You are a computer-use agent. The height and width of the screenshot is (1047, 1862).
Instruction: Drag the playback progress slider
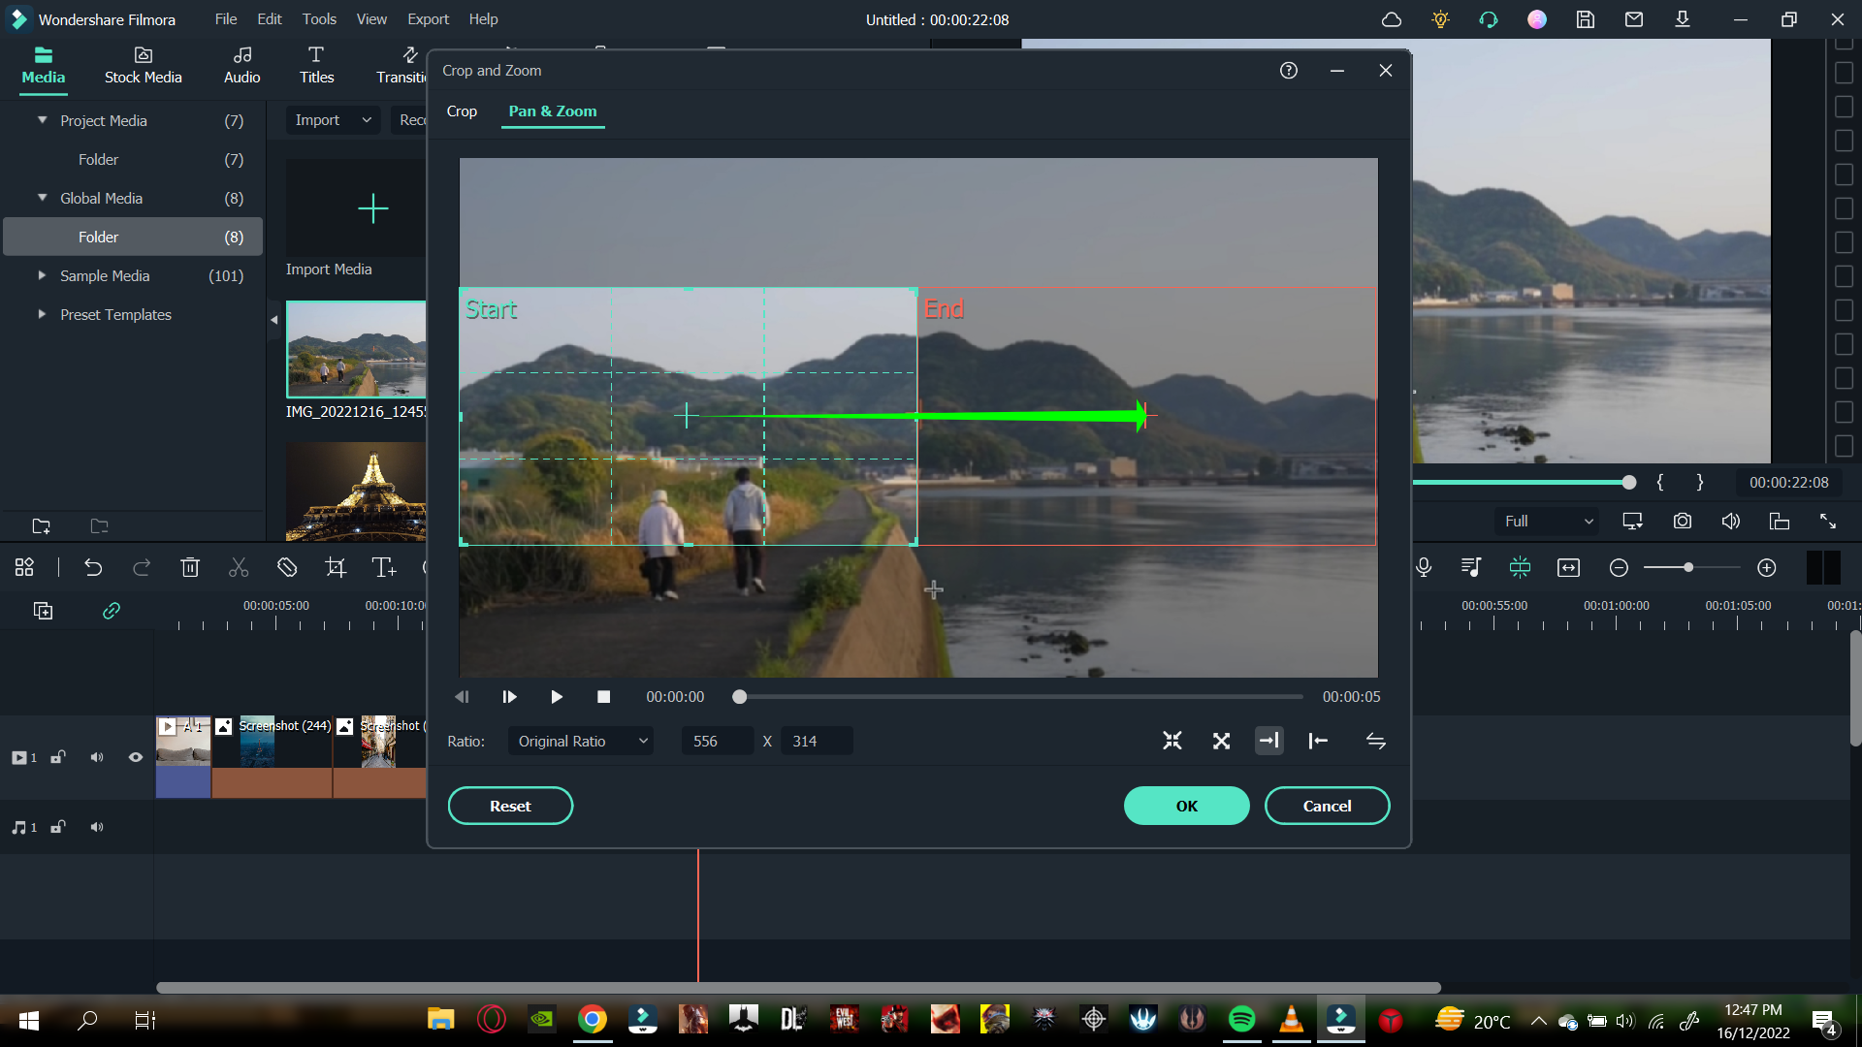739,695
